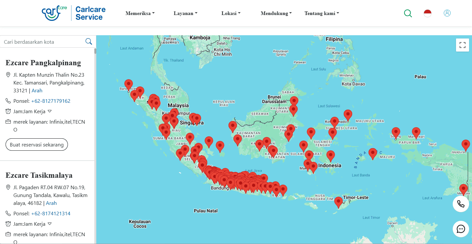
Task: Click the map pin at Sulawesi Tengah
Action: pos(311,133)
